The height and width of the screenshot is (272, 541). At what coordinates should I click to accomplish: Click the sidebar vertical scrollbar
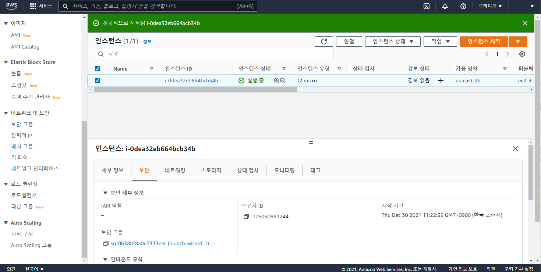(84, 189)
